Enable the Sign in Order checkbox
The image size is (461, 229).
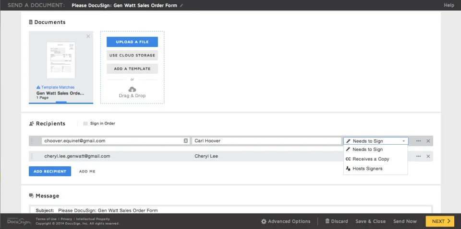(x=85, y=124)
